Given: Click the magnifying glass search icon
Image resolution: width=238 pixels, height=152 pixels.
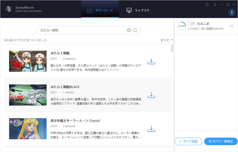Looking at the screenshot, I should coord(135,30).
